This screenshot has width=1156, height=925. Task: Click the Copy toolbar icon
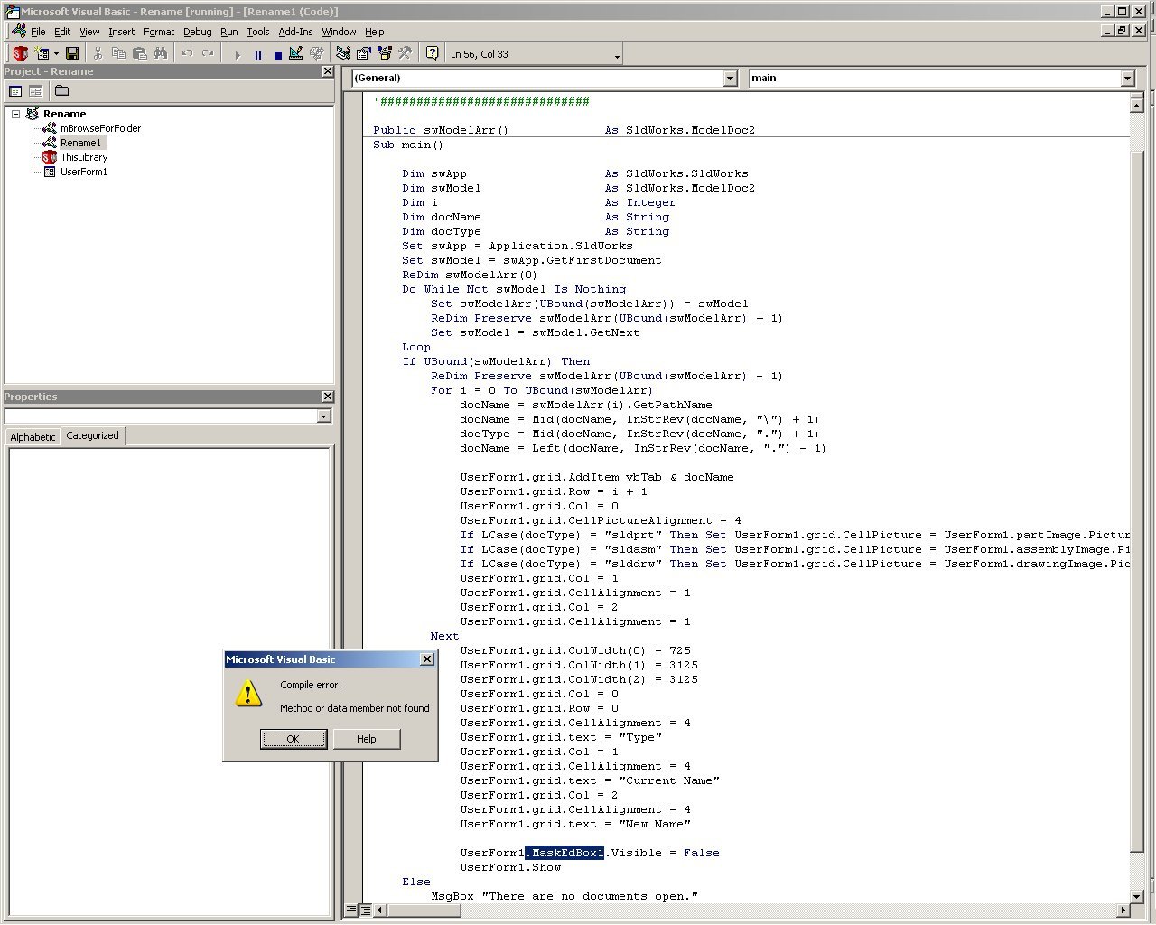coord(118,54)
